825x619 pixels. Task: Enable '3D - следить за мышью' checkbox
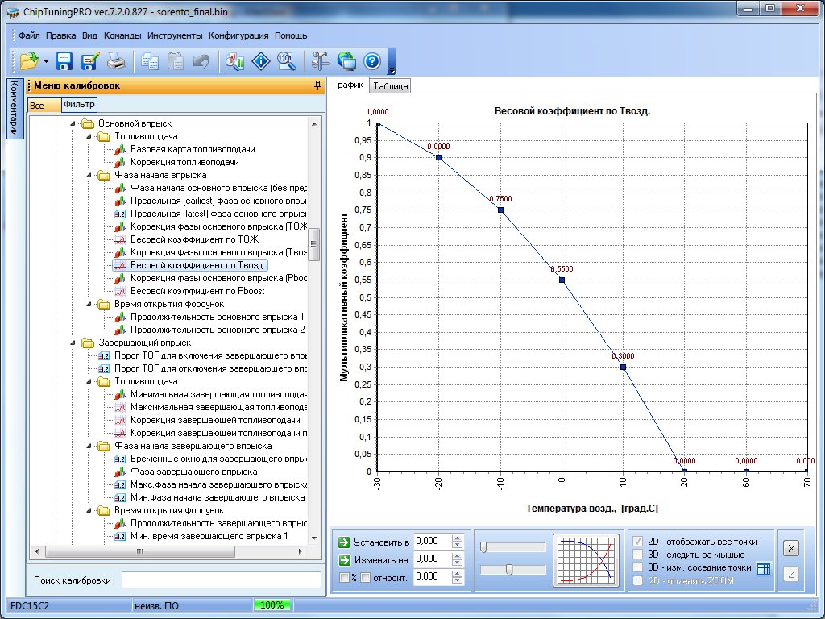point(638,555)
